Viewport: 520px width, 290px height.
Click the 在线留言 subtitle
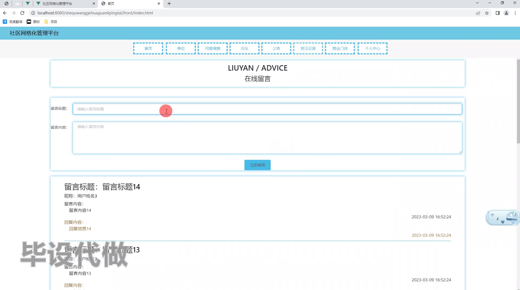coord(258,79)
